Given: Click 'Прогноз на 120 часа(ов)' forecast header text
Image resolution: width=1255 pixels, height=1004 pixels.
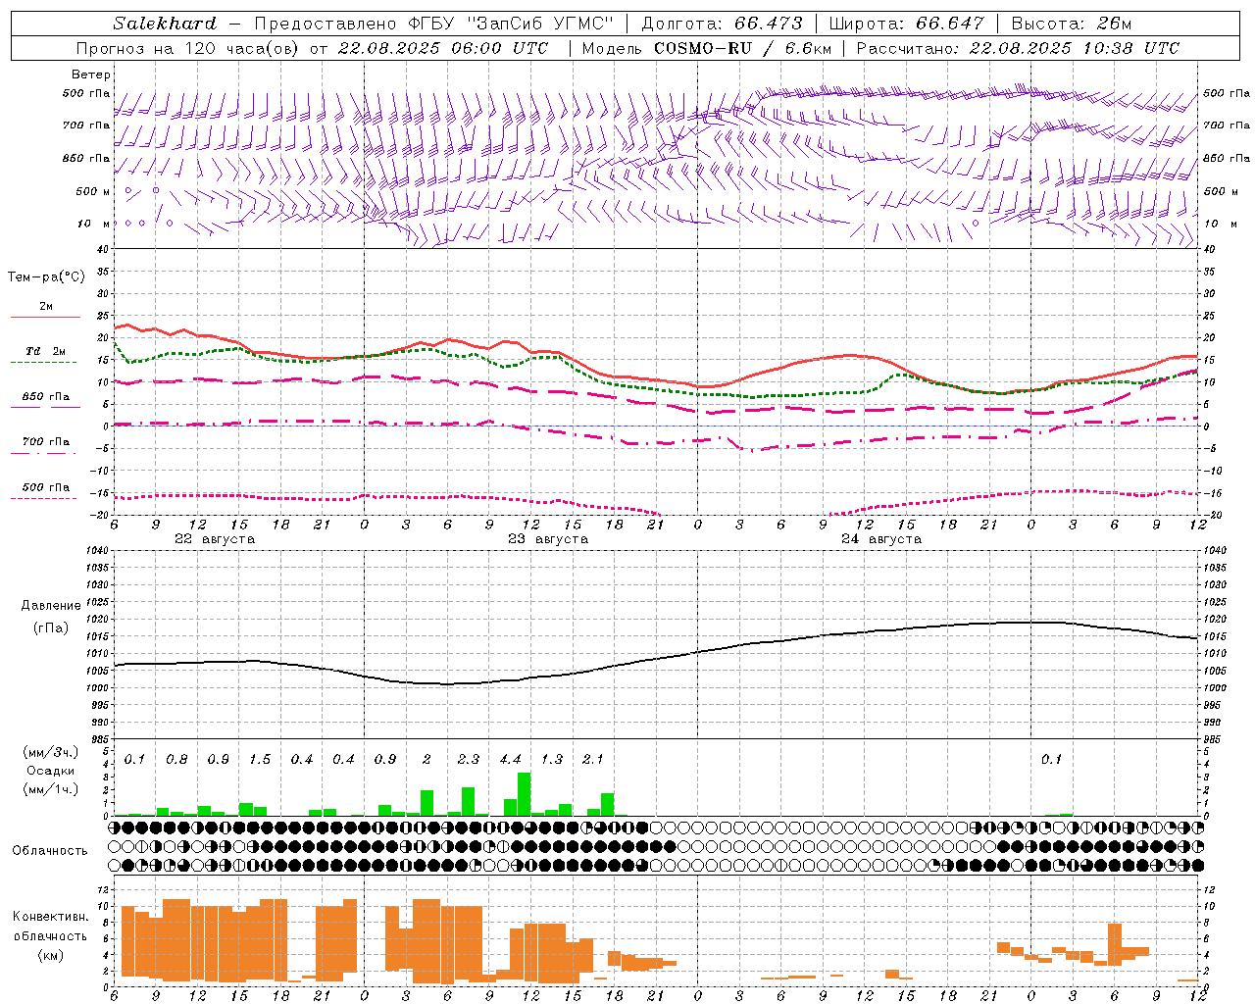Looking at the screenshot, I should pyautogui.click(x=188, y=48).
